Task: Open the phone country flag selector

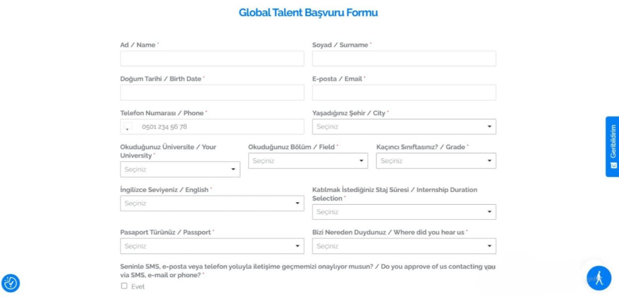Action: tap(128, 127)
